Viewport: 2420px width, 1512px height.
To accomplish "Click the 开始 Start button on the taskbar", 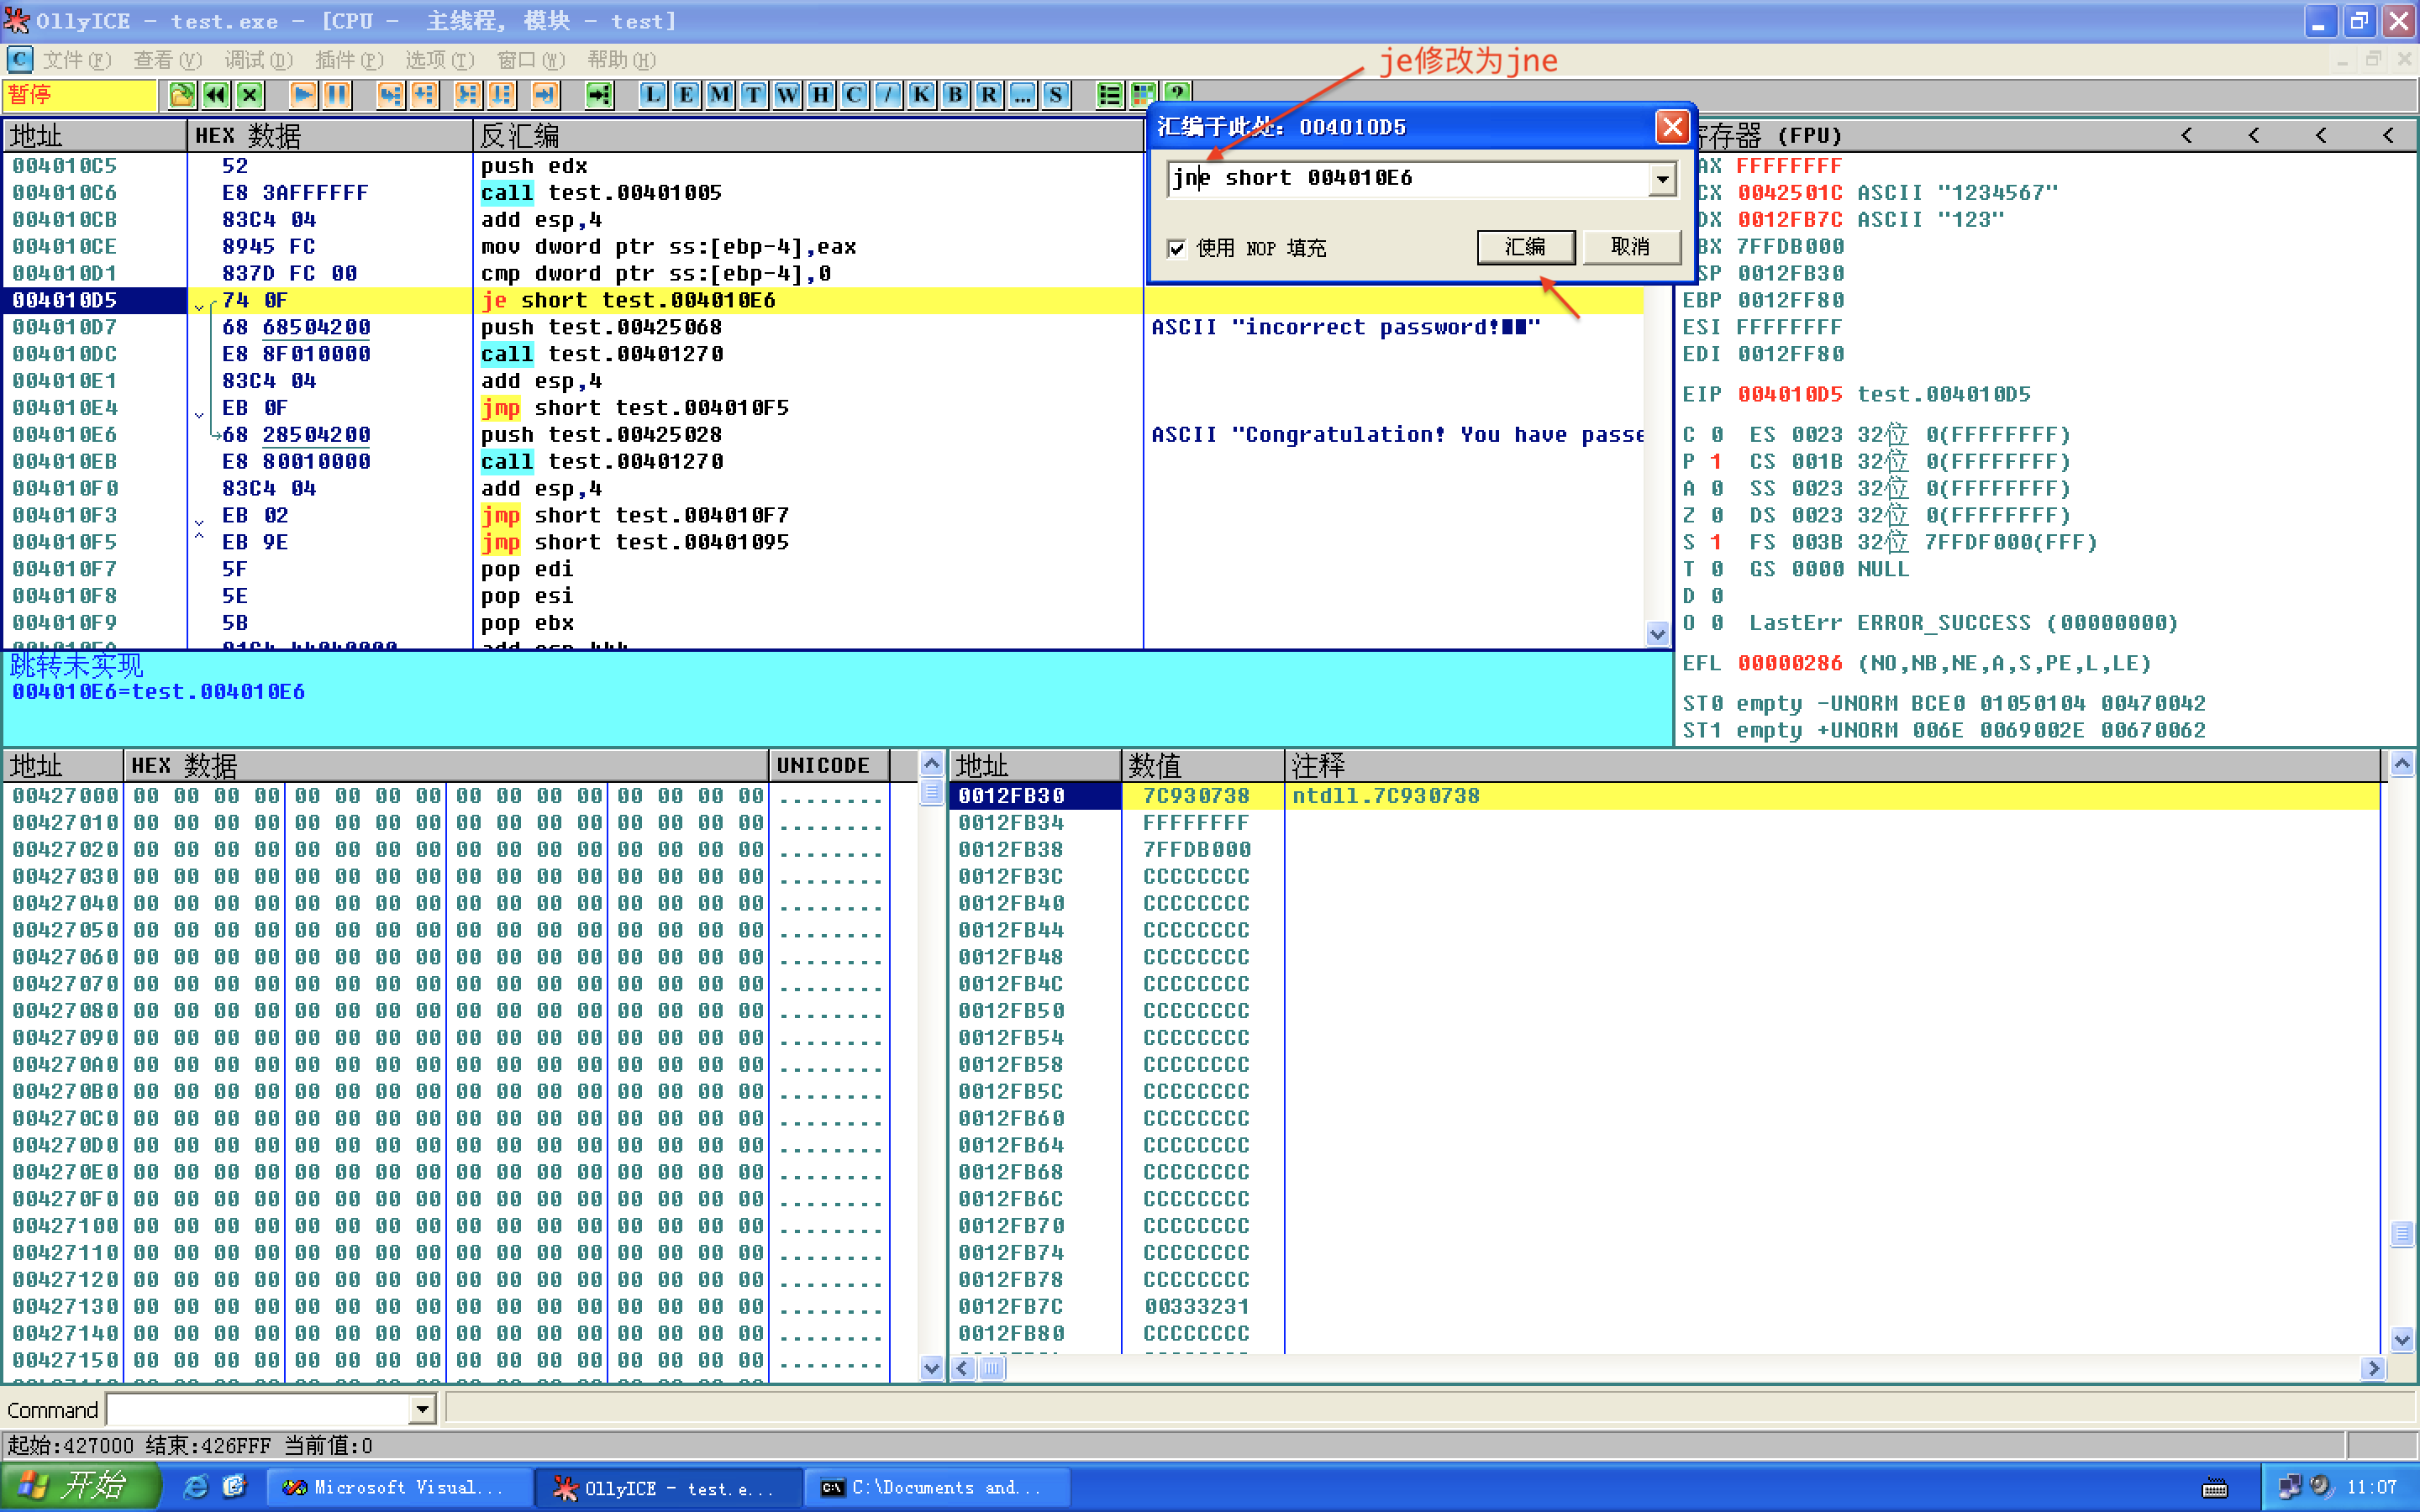I will [80, 1487].
